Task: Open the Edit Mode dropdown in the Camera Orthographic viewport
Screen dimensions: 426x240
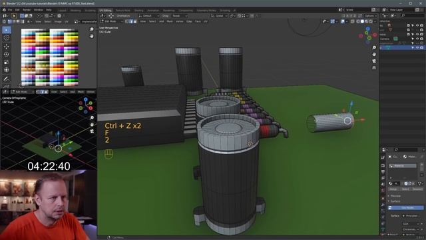Action: (23, 92)
